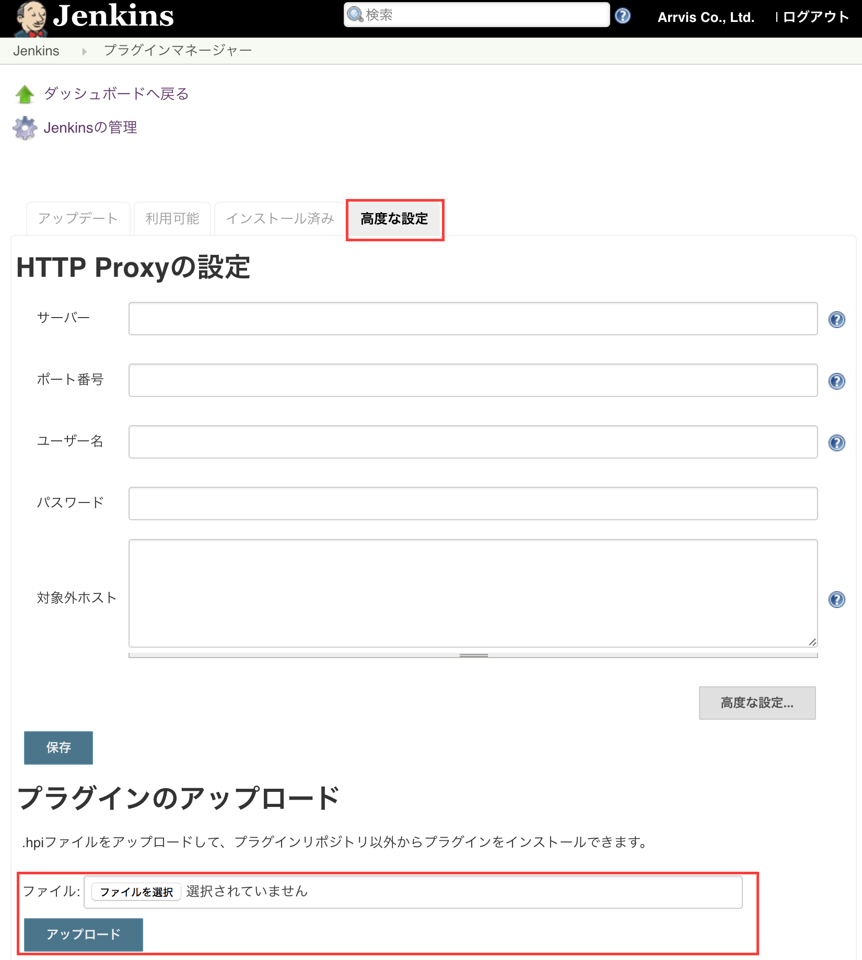Click the ファイル: label
Screen dimensions: 862x960
(x=52, y=891)
